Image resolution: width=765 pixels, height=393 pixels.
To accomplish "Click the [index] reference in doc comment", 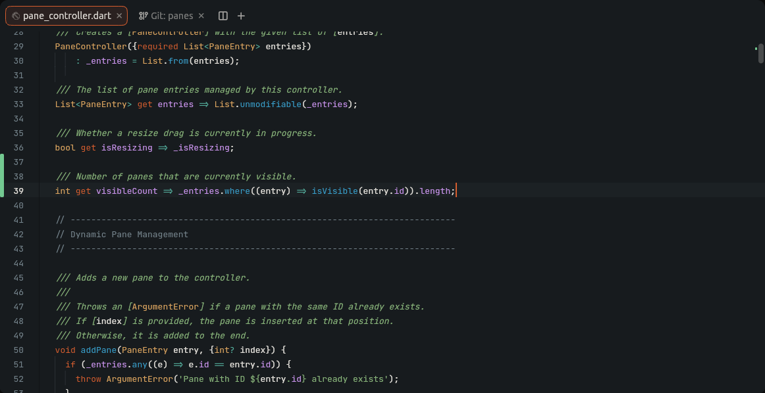I will 109,321.
